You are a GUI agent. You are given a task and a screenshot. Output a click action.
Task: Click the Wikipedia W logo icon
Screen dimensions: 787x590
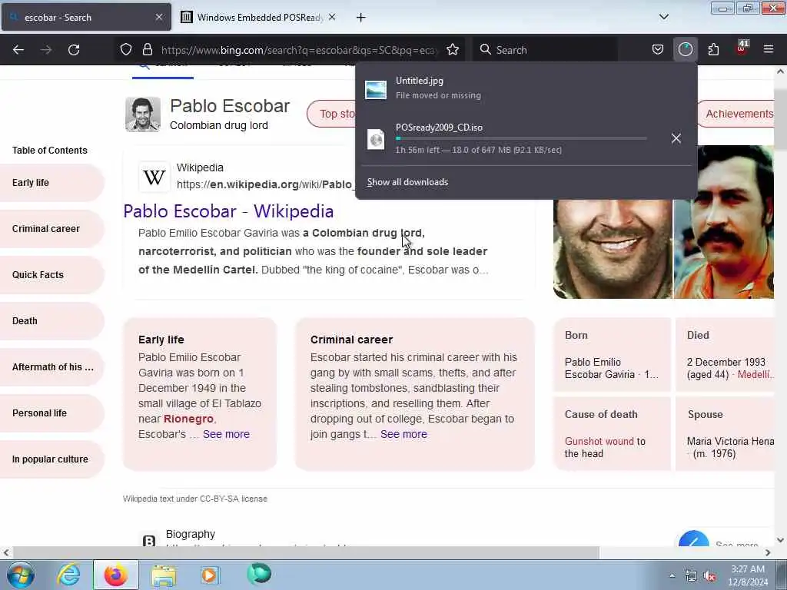[x=154, y=177]
